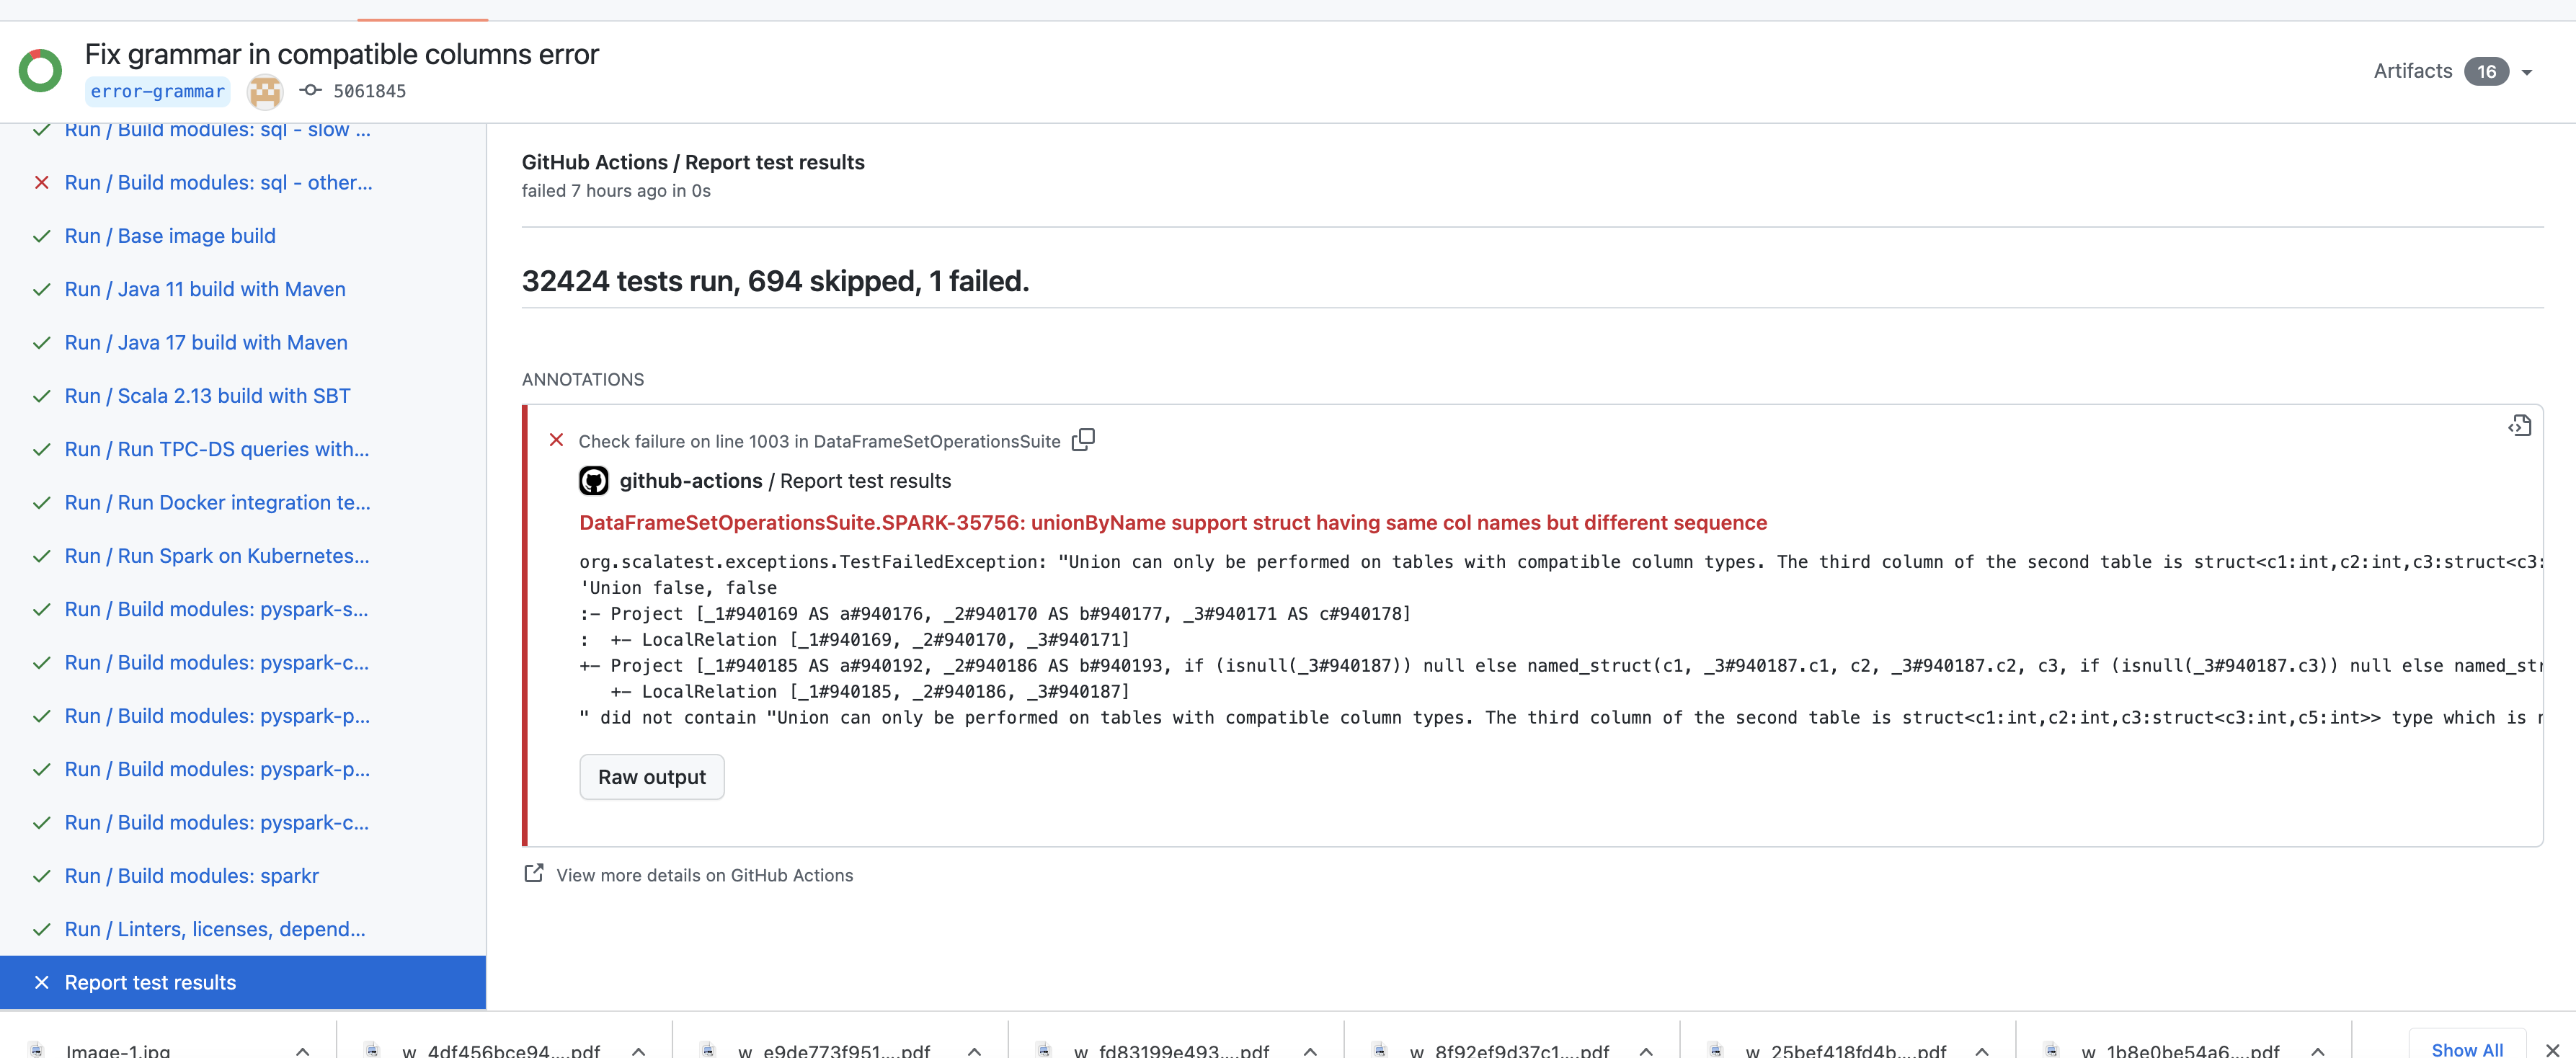The height and width of the screenshot is (1058, 2576).
Task: Click Show All downloads
Action: tap(2467, 1049)
